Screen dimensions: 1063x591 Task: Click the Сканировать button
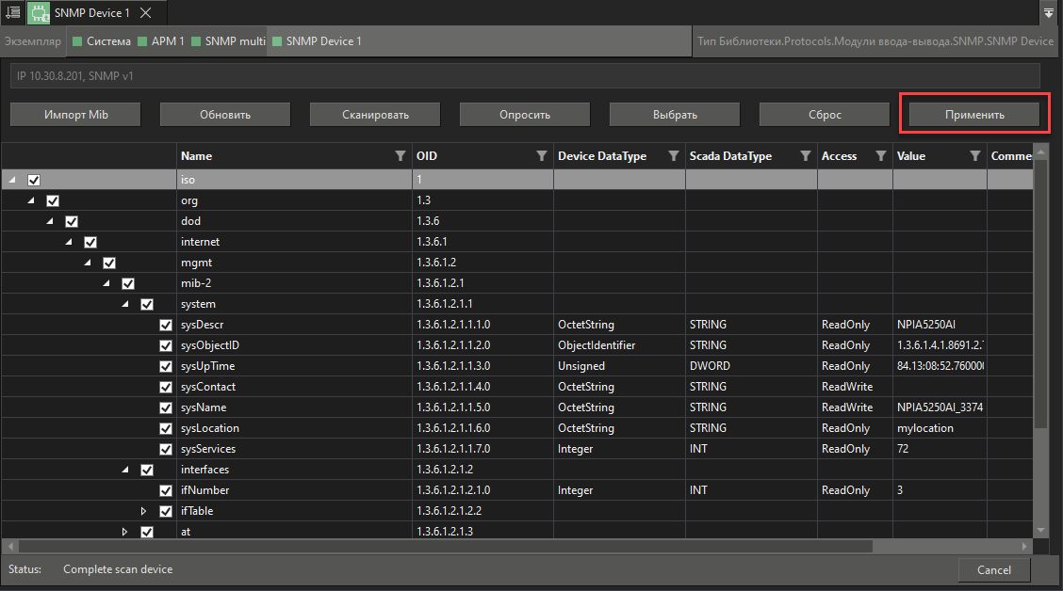(374, 113)
